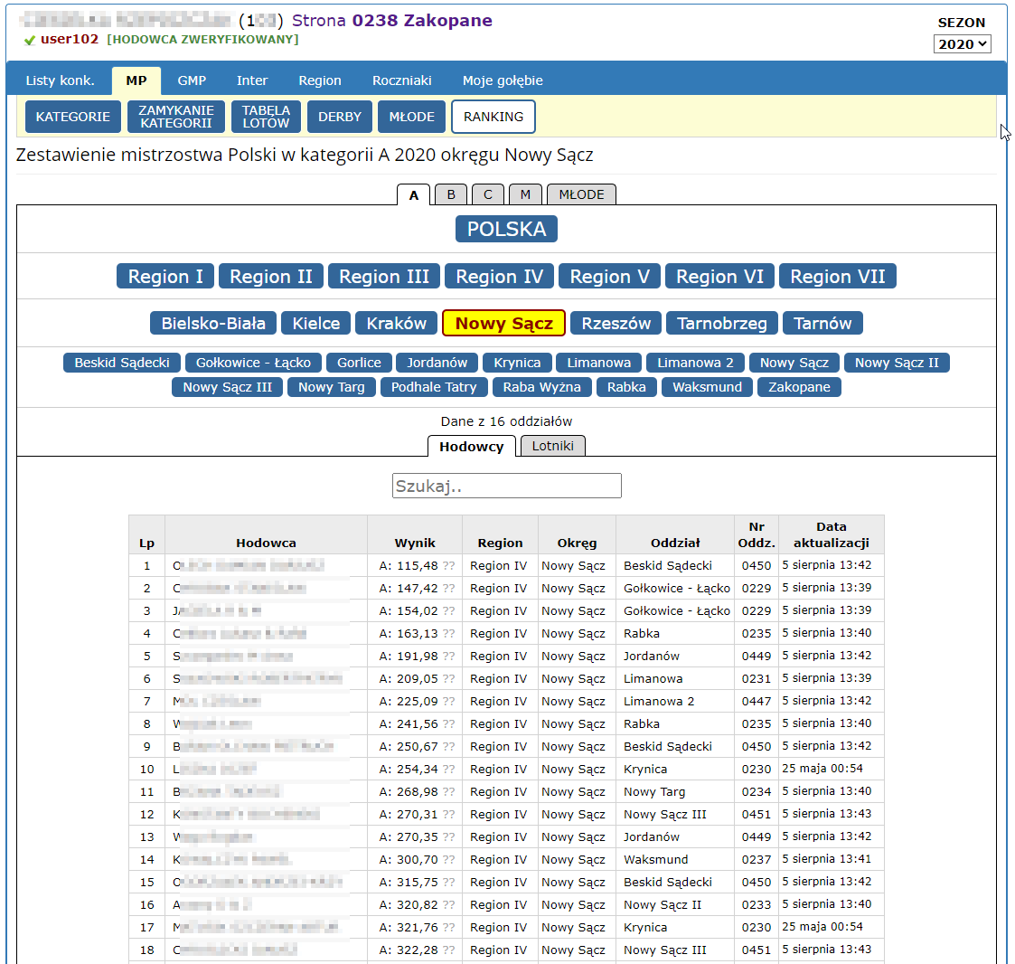This screenshot has height=964, width=1015.
Task: Sort by Data aktualizacji column header
Action: click(831, 534)
